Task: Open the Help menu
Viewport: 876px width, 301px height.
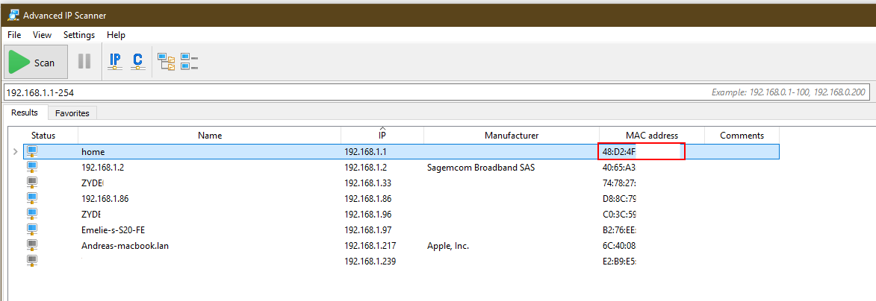Action: coord(116,35)
